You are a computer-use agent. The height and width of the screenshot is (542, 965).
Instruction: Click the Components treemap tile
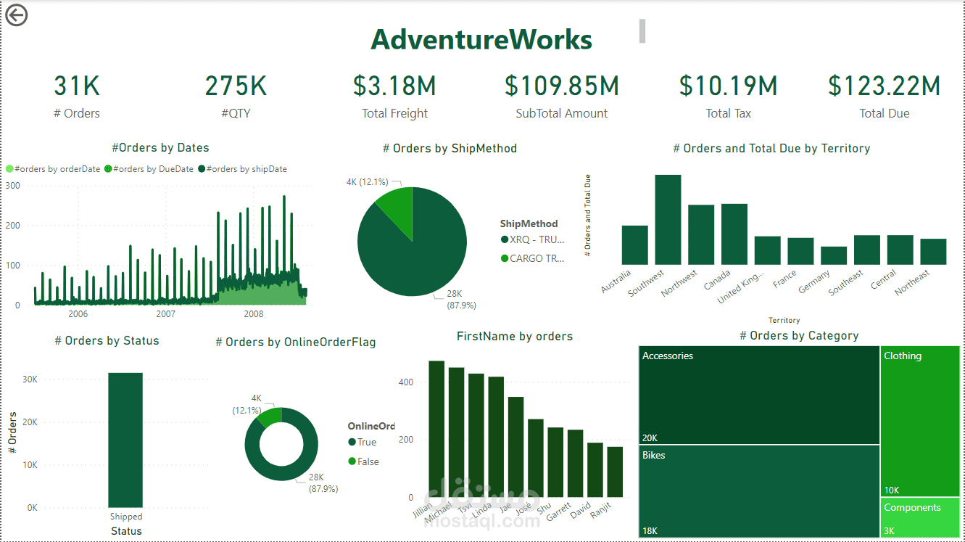click(921, 517)
